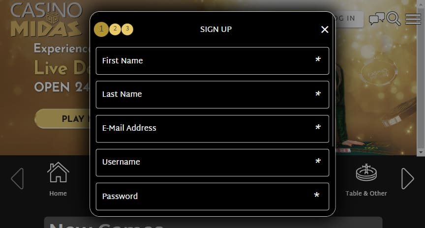
Task: Open the live chat bubbles icon
Action: (376, 19)
